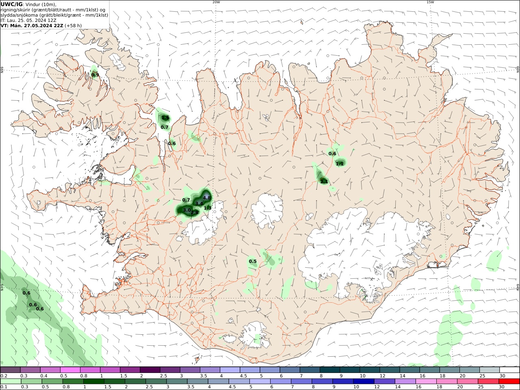Click the 3.4 precipitation value label

[x=199, y=204]
